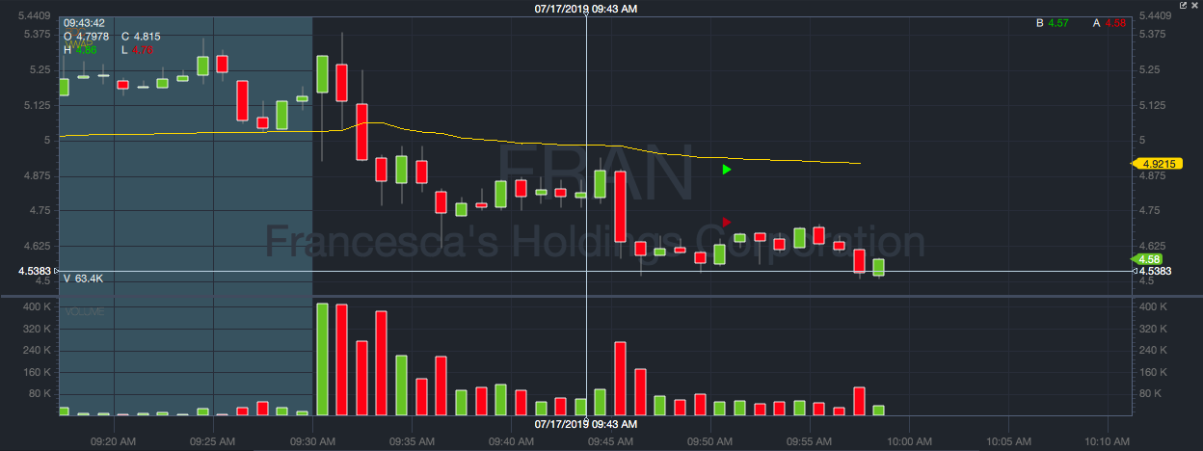Image resolution: width=1203 pixels, height=451 pixels.
Task: Pop out the chart into a new window
Action: point(1182,5)
